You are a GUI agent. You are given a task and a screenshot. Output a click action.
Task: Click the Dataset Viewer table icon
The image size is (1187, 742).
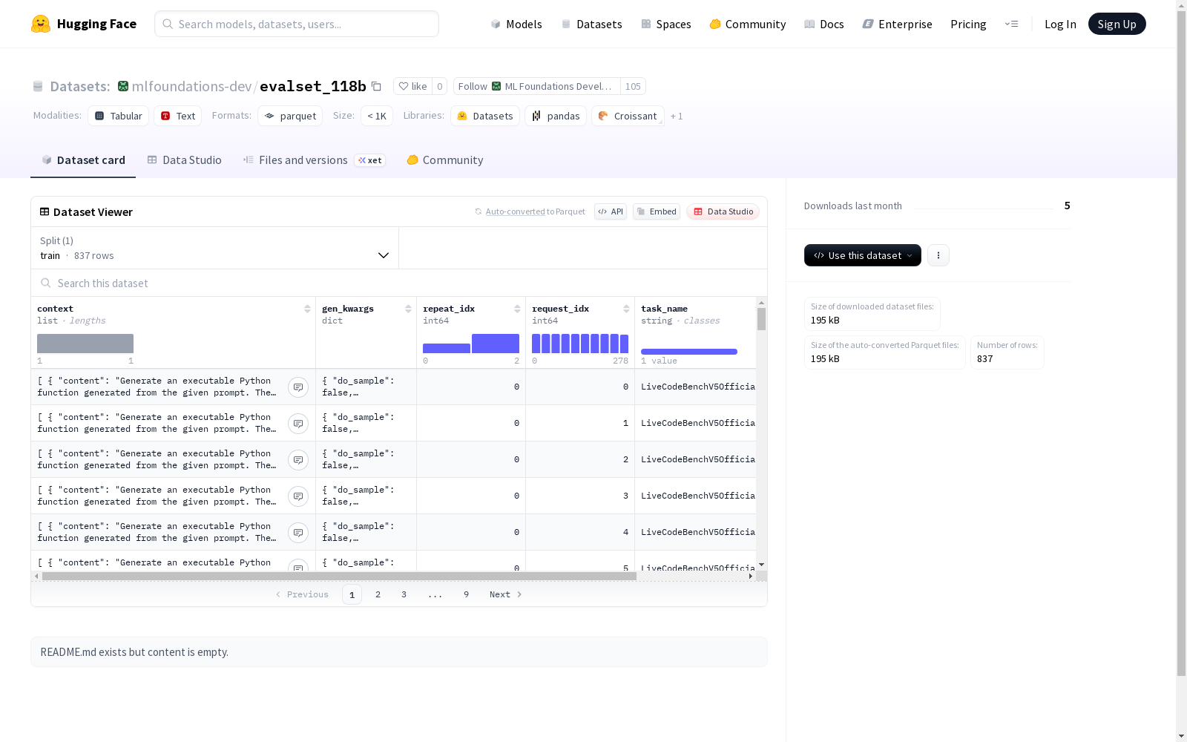[x=45, y=211]
